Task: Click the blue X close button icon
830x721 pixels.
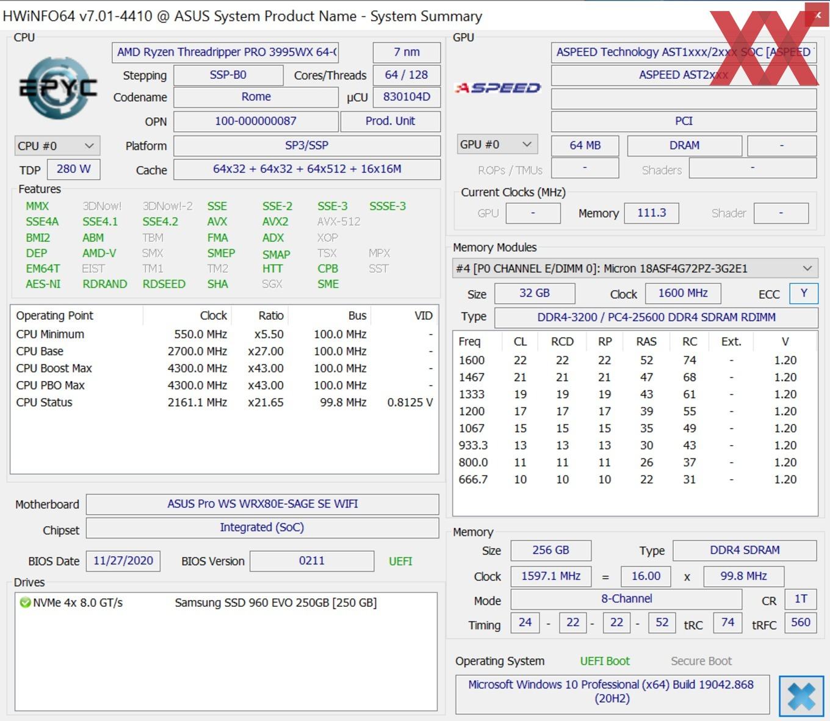Action: click(801, 696)
